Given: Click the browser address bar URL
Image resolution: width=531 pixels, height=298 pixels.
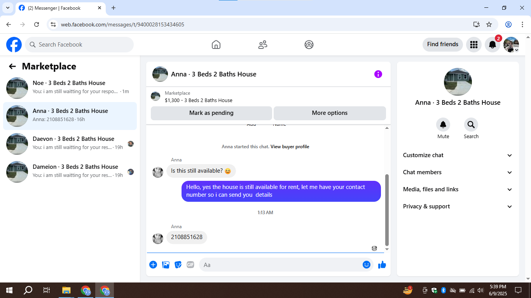Looking at the screenshot, I should [122, 24].
